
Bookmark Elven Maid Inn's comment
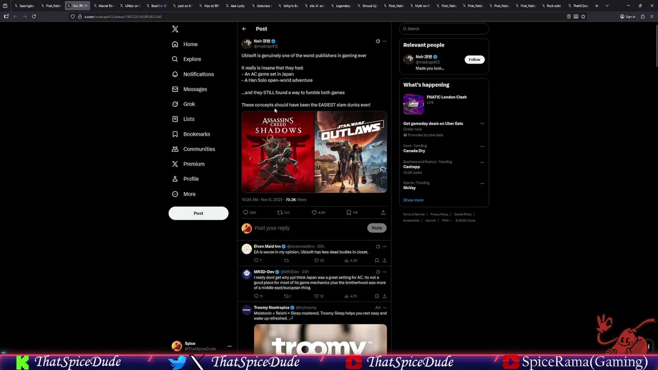pyautogui.click(x=377, y=261)
